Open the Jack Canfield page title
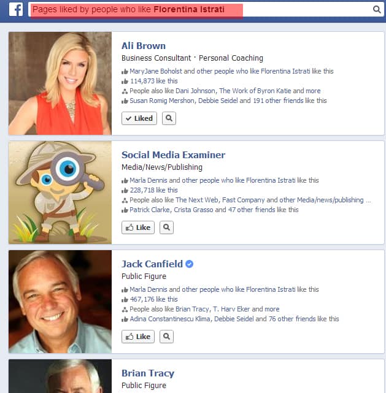386x393 pixels. pyautogui.click(x=152, y=264)
